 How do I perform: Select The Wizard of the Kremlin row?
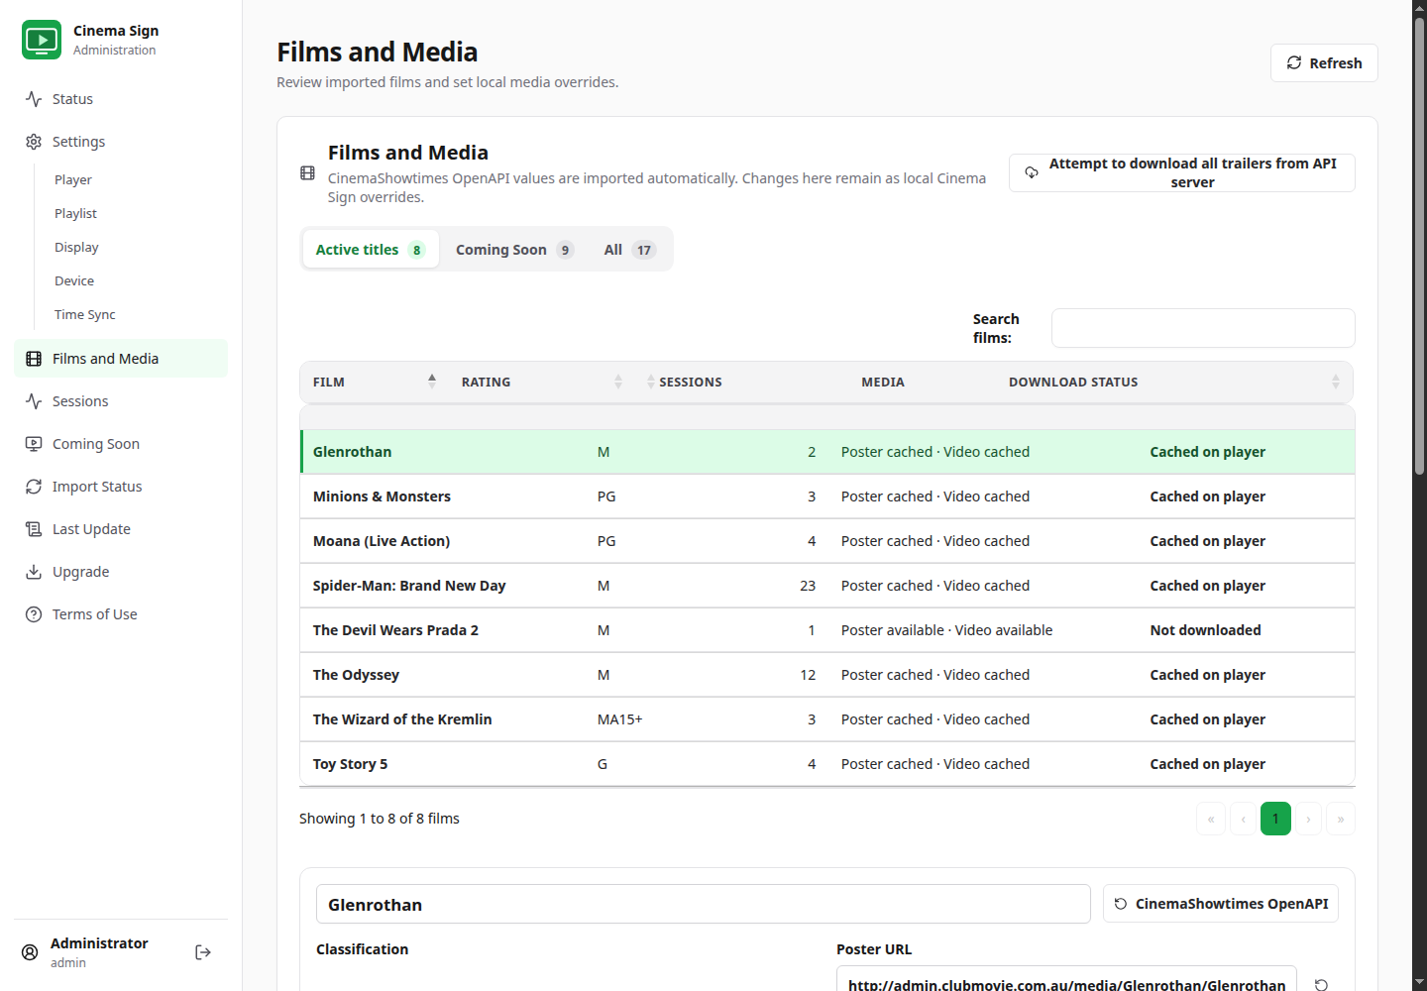pos(827,719)
